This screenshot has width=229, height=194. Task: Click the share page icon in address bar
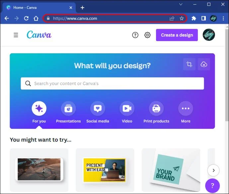tap(172, 18)
